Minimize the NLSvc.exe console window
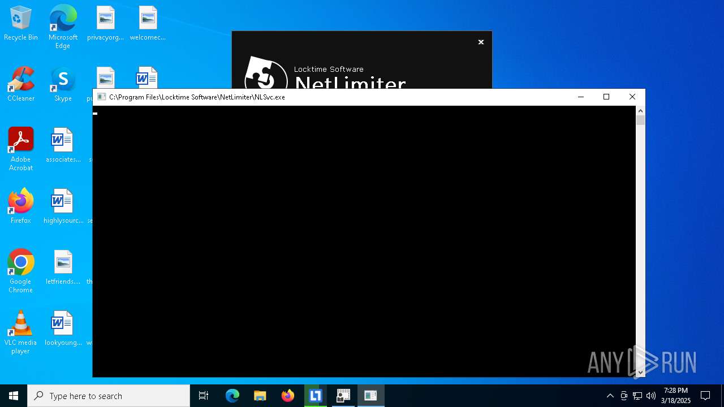This screenshot has width=724, height=407. click(x=580, y=97)
